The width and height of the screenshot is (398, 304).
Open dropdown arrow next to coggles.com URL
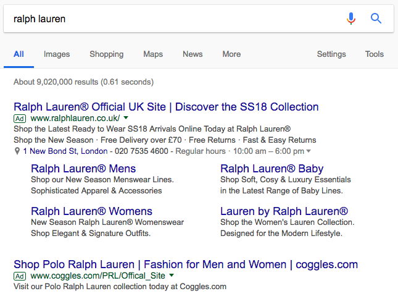[172, 275]
